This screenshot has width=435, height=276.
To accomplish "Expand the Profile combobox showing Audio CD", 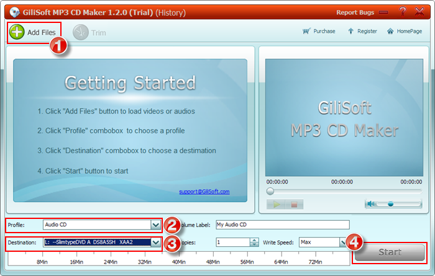I will point(155,225).
